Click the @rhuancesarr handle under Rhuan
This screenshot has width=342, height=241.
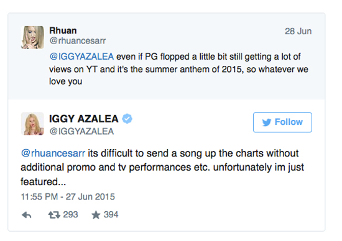78,41
